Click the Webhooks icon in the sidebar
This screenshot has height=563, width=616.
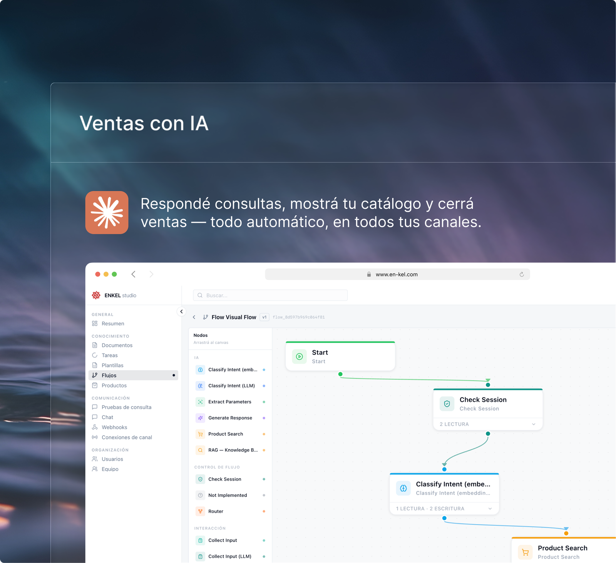click(95, 427)
